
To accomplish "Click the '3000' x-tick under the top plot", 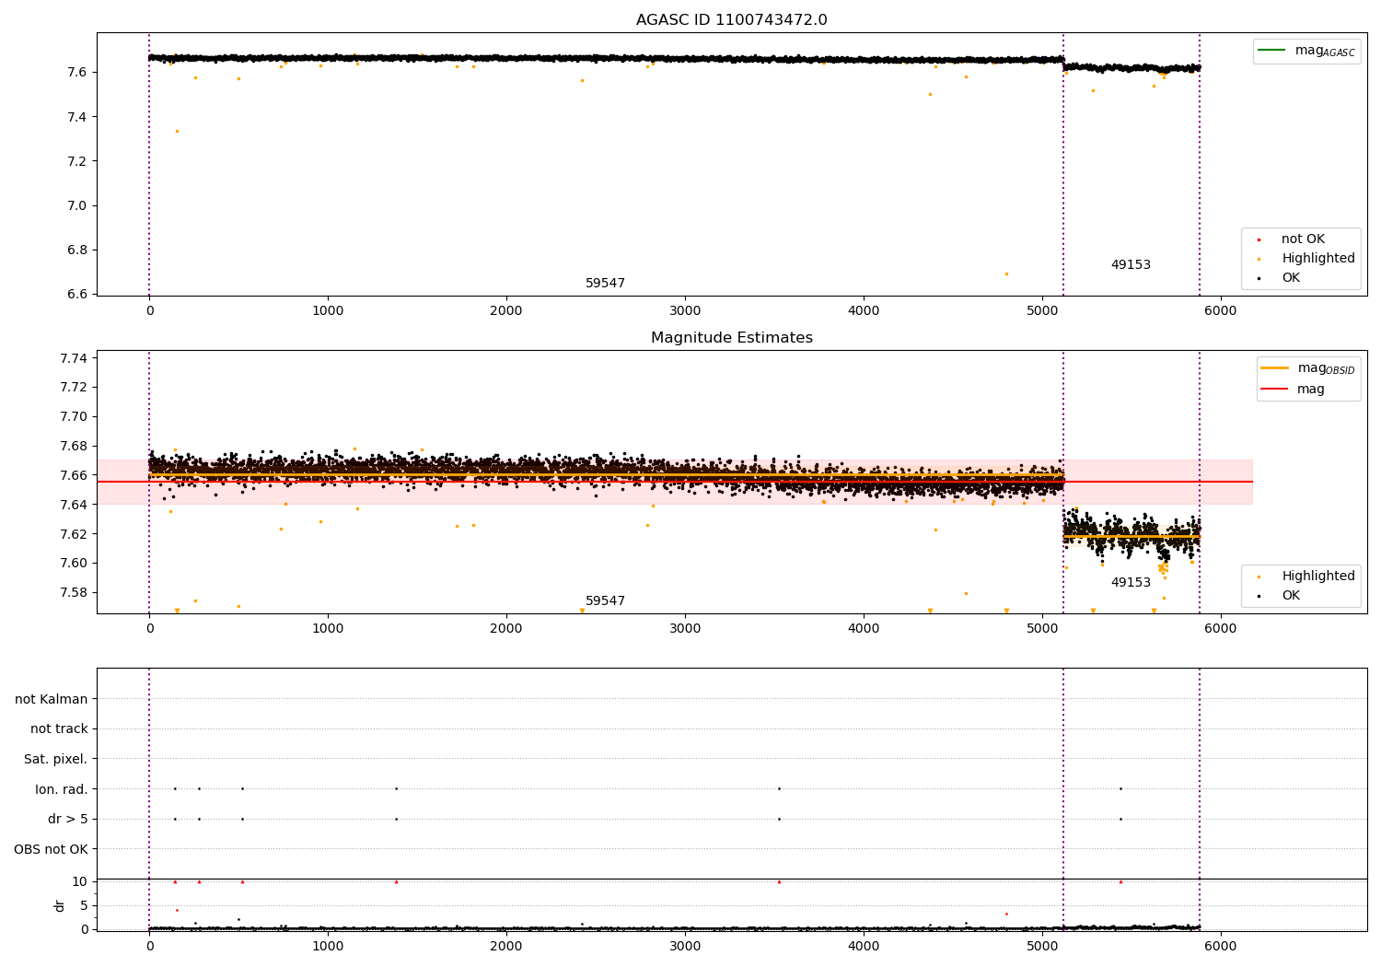I will pos(685,311).
